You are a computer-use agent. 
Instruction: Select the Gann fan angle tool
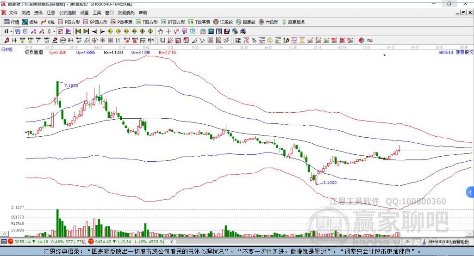170,41
